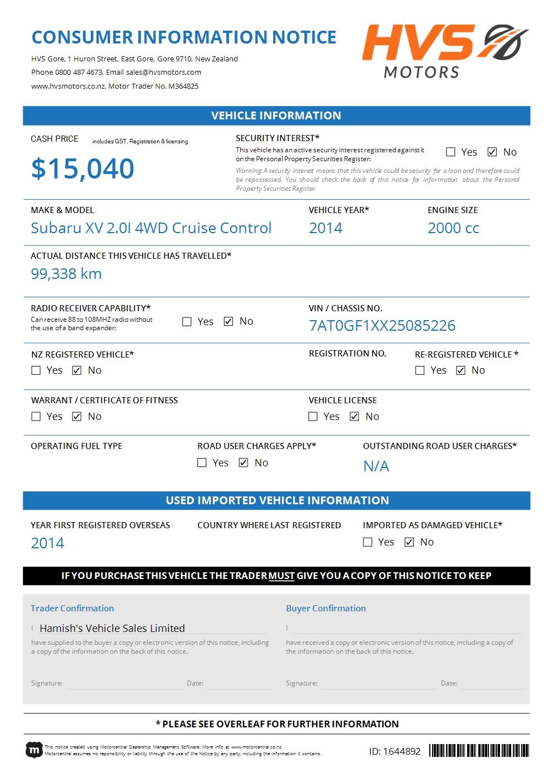The image size is (553, 782).
Task: Click the VIN number 7AT0GF1XX25085226
Action: pyautogui.click(x=382, y=326)
